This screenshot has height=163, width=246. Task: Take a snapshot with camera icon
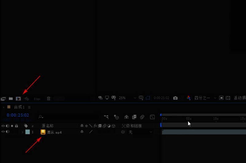175,98
